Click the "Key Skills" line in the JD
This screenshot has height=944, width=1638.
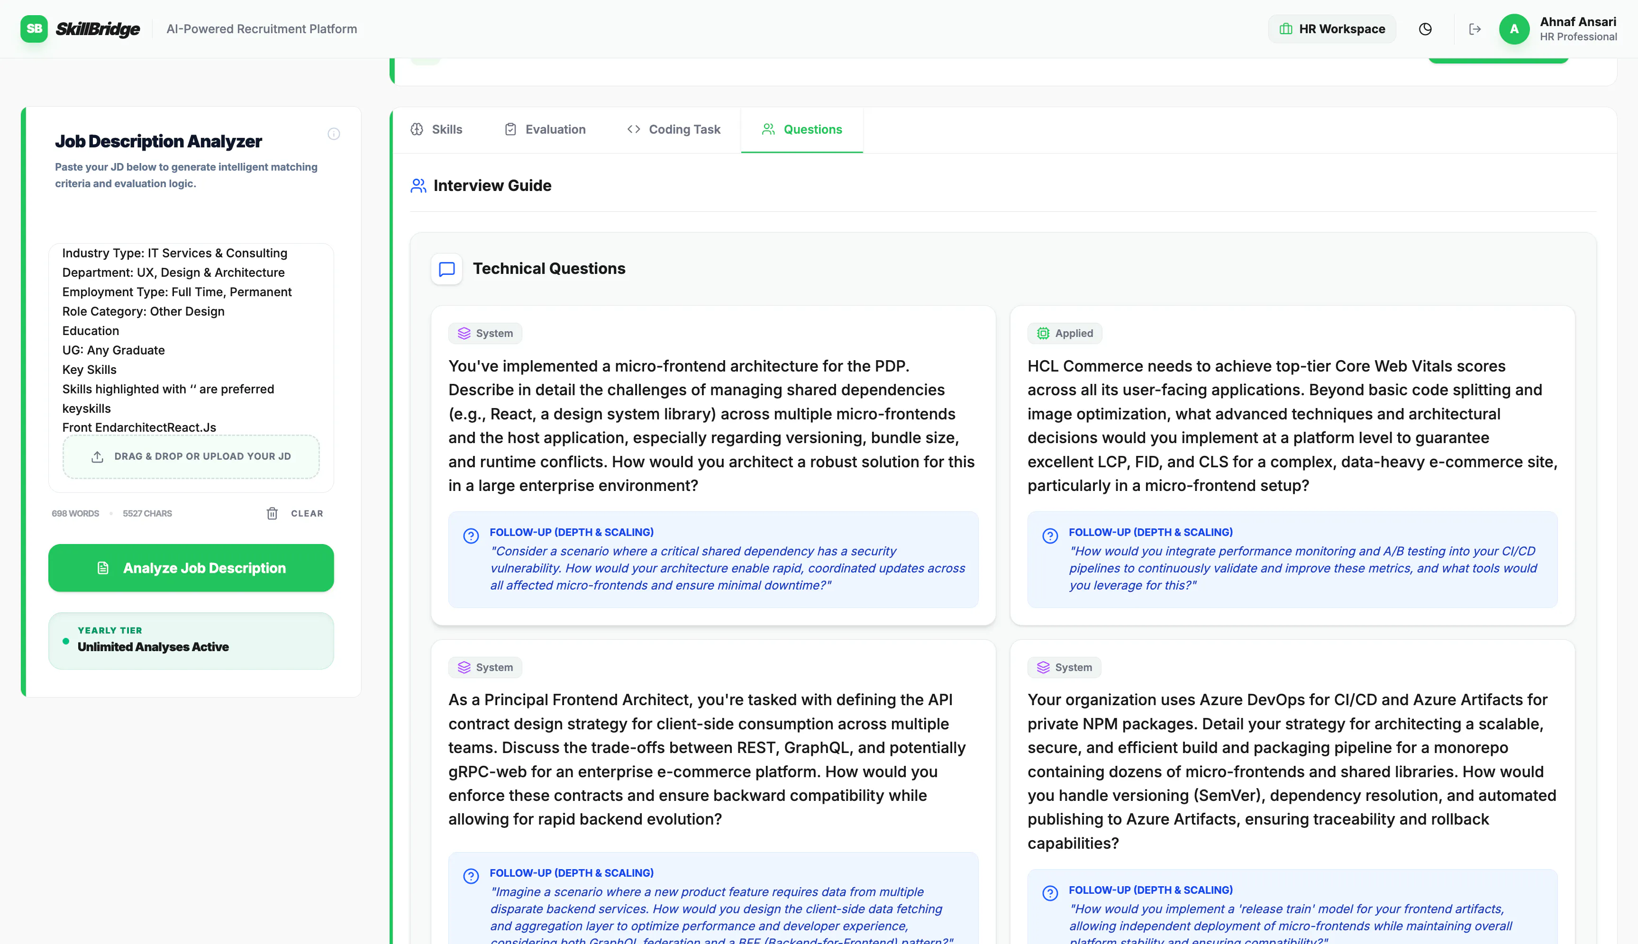[90, 370]
